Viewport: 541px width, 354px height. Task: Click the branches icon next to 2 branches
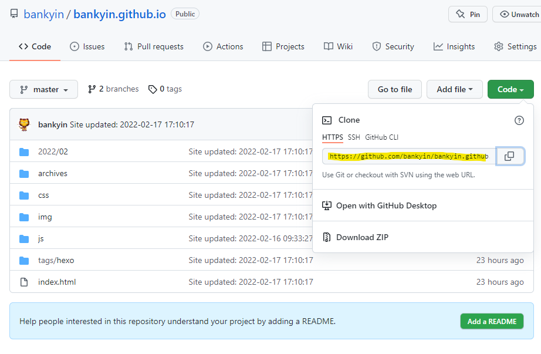tap(92, 89)
